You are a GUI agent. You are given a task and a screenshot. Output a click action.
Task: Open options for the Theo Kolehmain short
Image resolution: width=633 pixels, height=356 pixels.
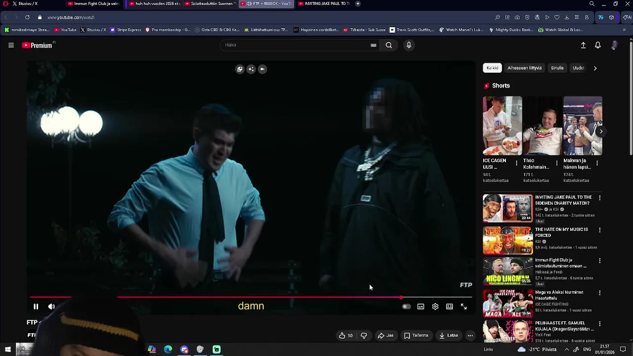pos(557,163)
